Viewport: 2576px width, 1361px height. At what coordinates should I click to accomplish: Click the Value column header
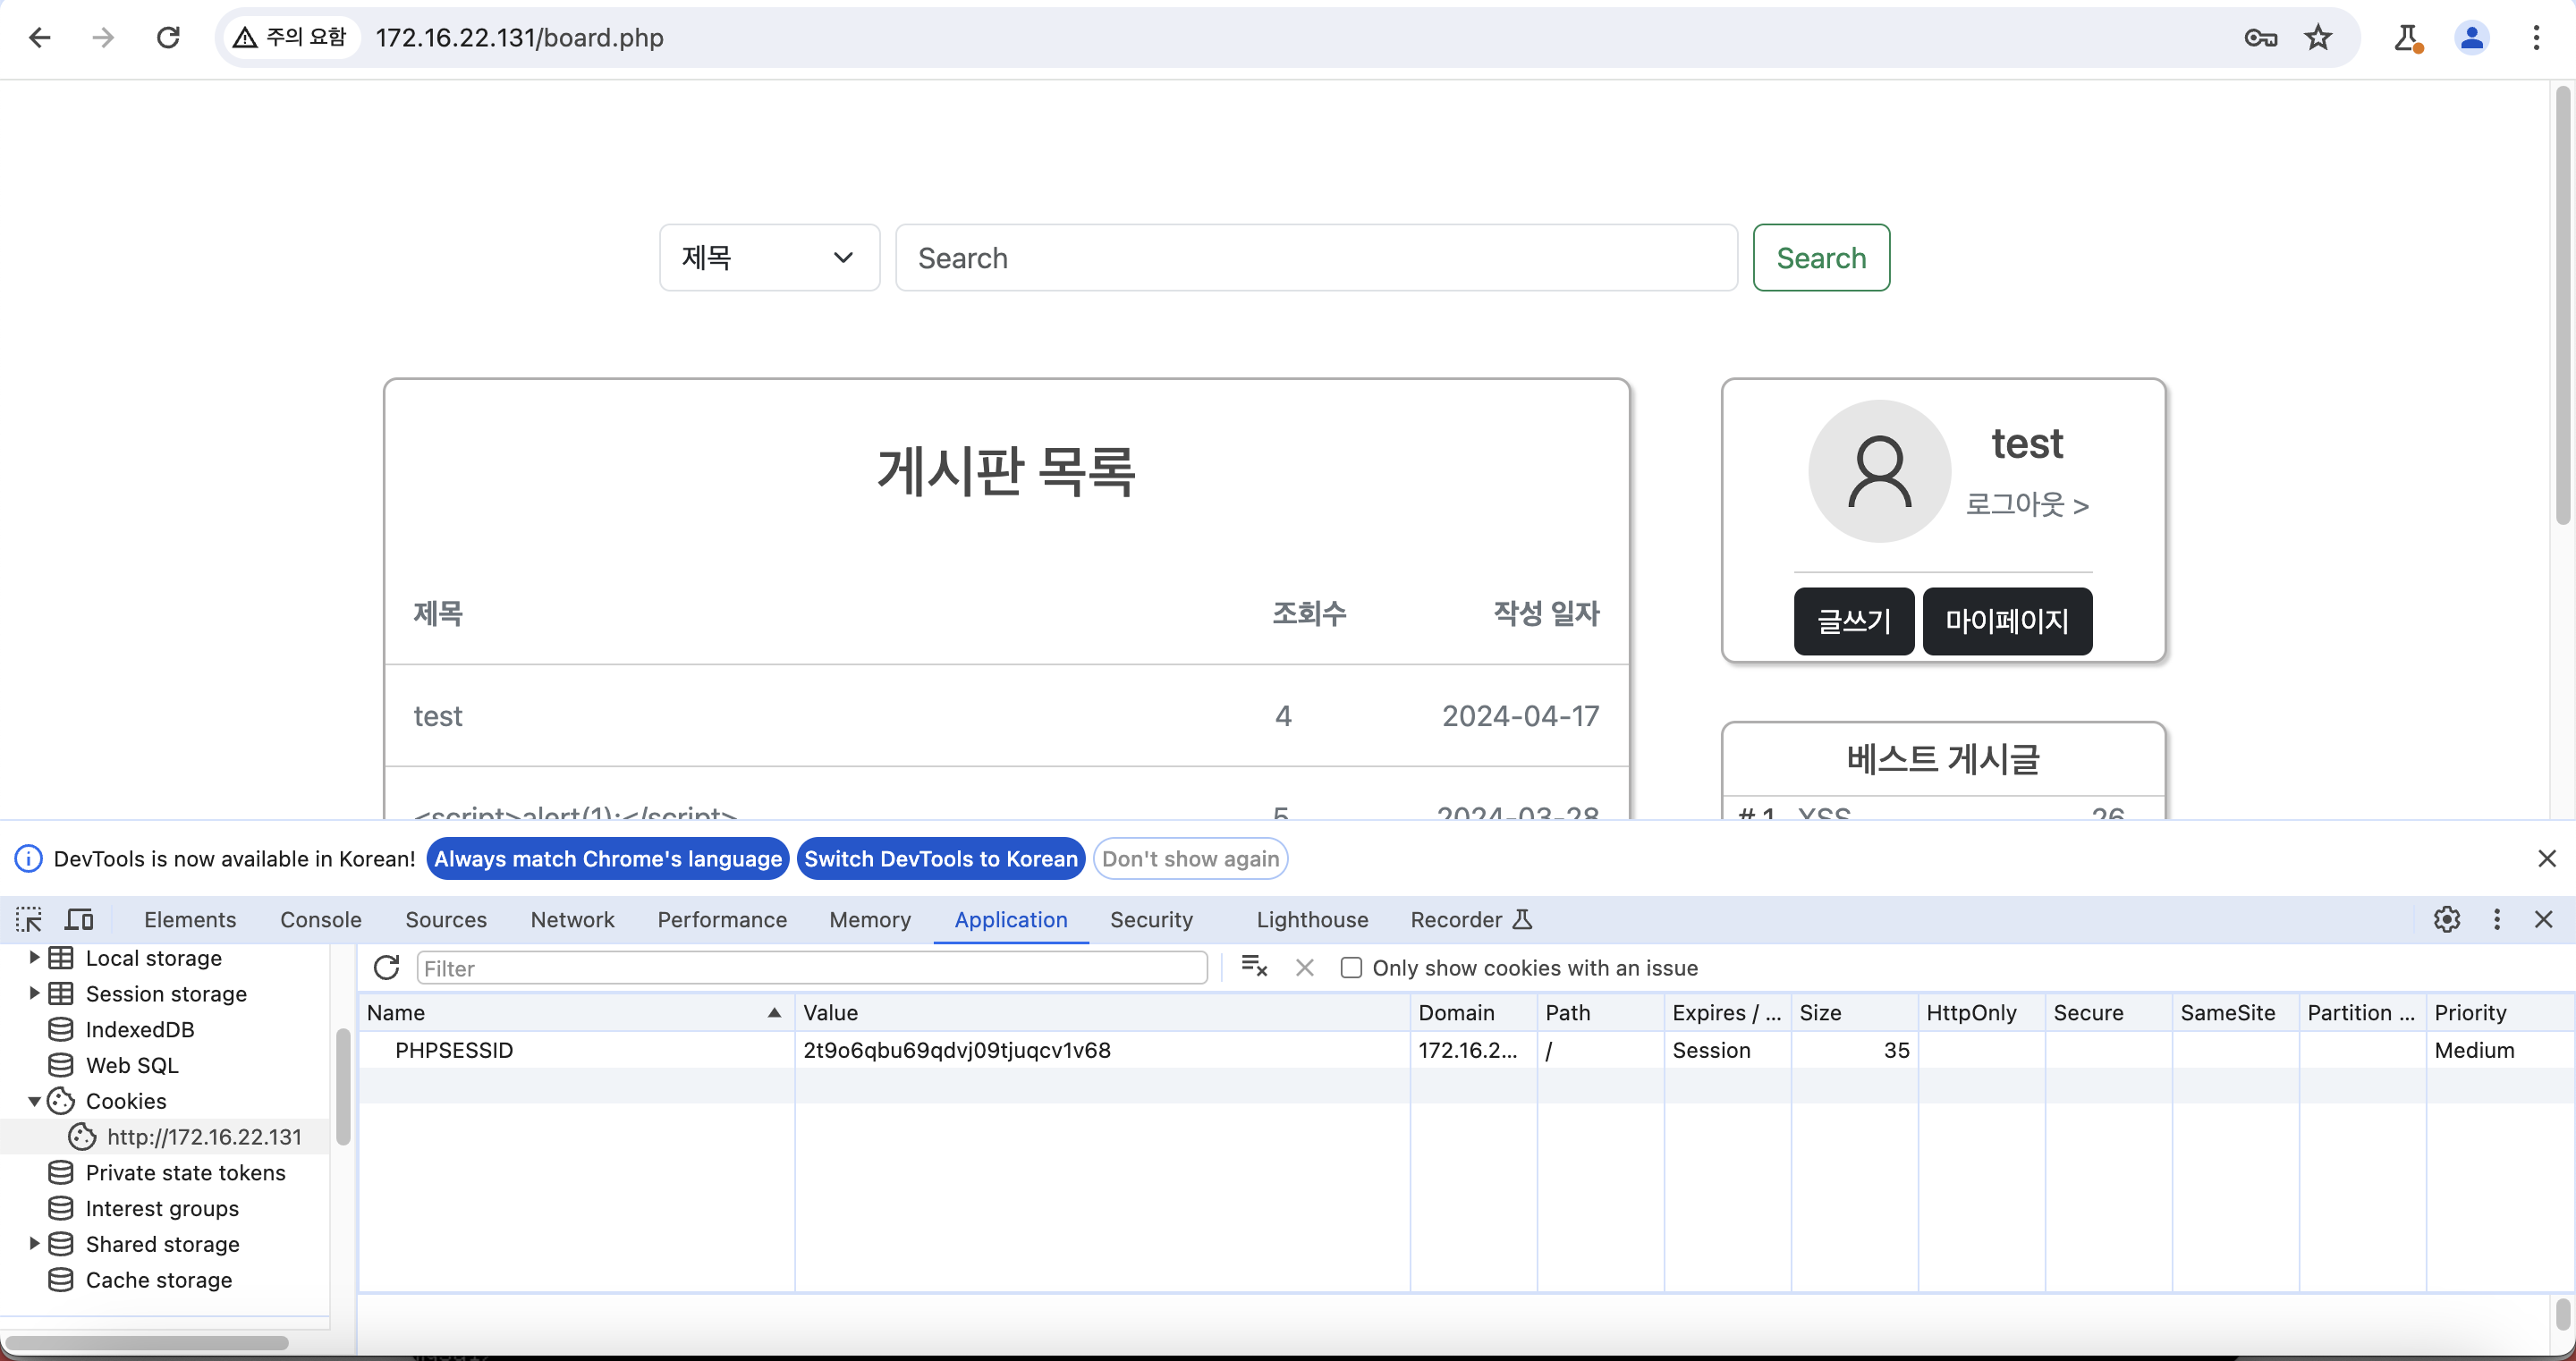coord(1102,1012)
